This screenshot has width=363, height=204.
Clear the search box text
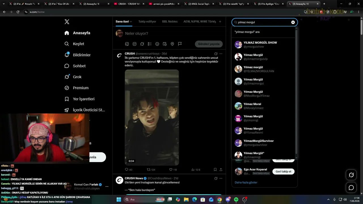point(293,22)
